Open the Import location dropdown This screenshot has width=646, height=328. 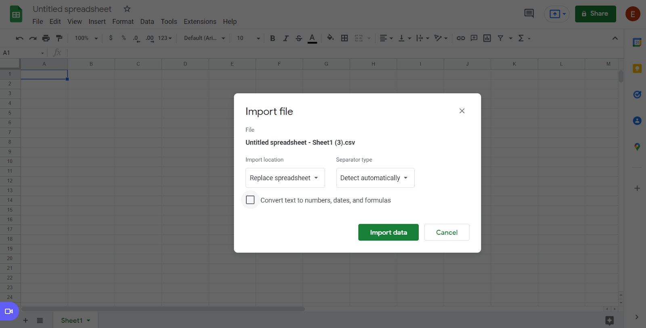point(285,178)
